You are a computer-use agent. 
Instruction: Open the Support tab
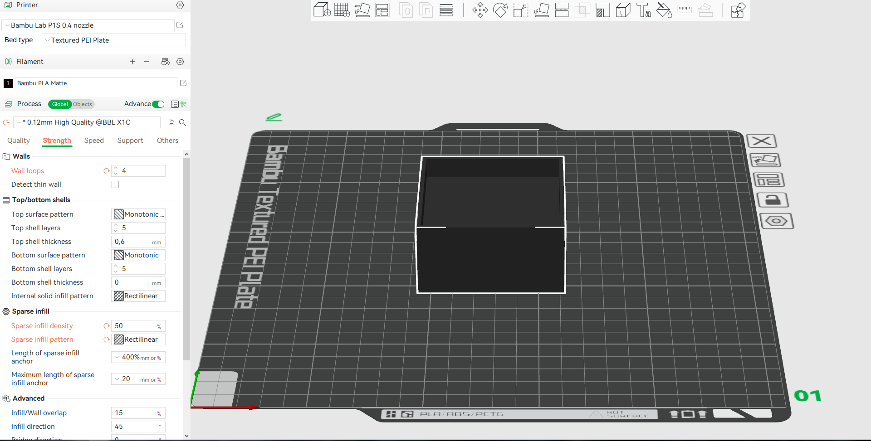click(x=130, y=141)
